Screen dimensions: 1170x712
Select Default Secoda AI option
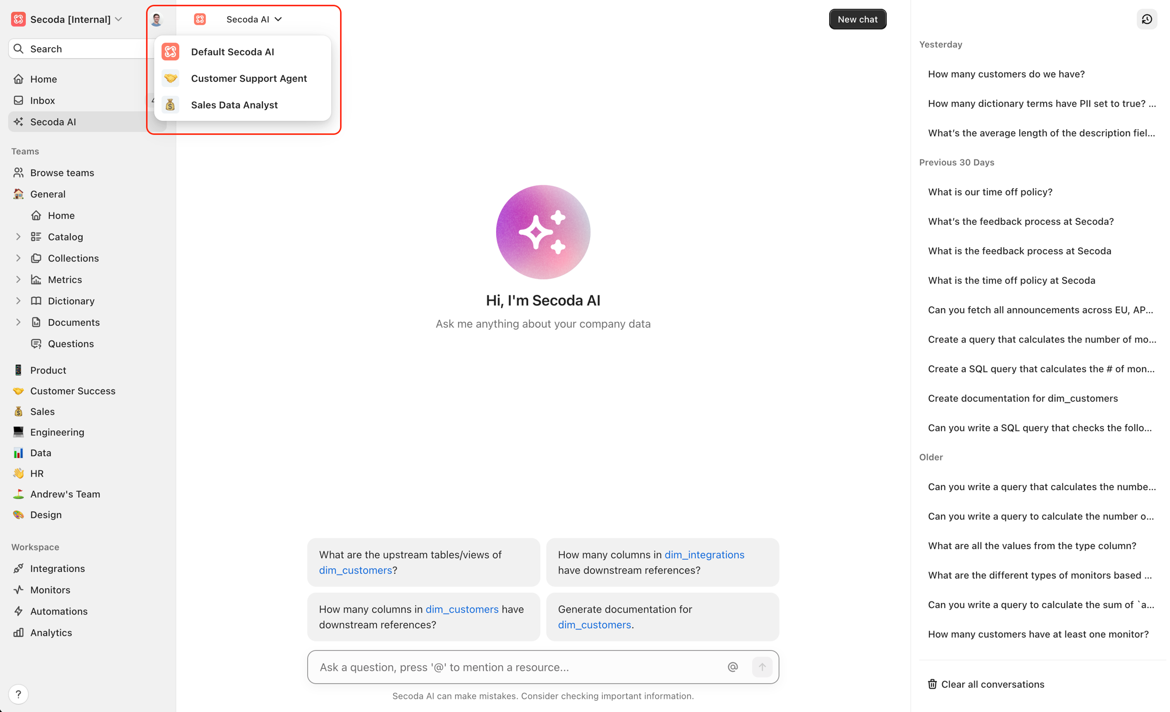(232, 52)
